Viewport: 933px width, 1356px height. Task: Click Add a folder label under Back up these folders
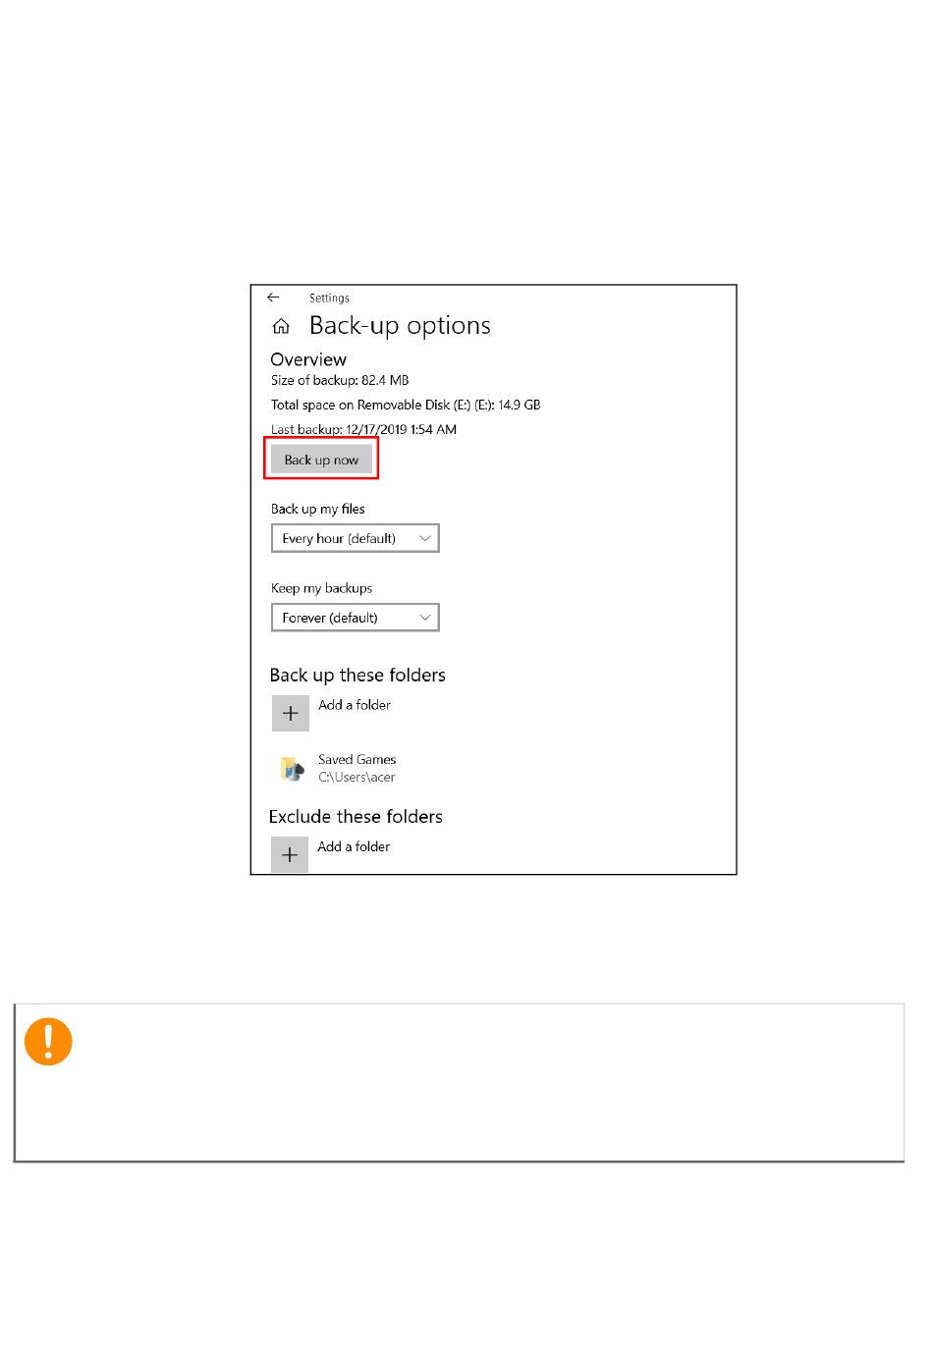(x=355, y=705)
